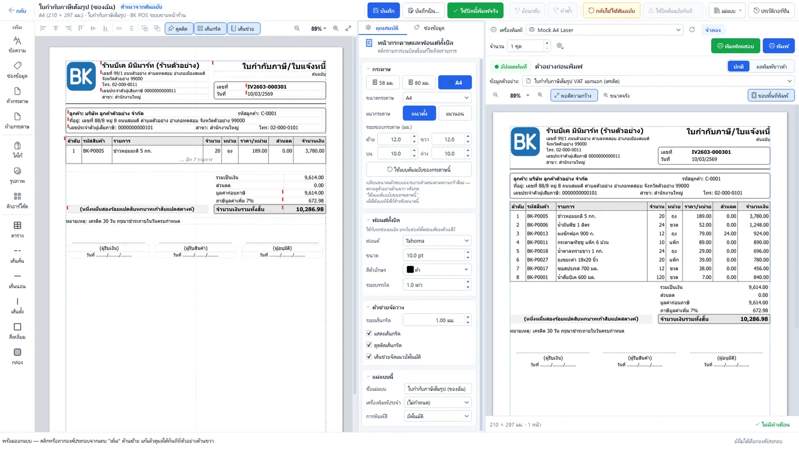Image resolution: width=799 pixels, height=449 pixels.
Task: Add a กล่อง box element
Action: point(17,356)
